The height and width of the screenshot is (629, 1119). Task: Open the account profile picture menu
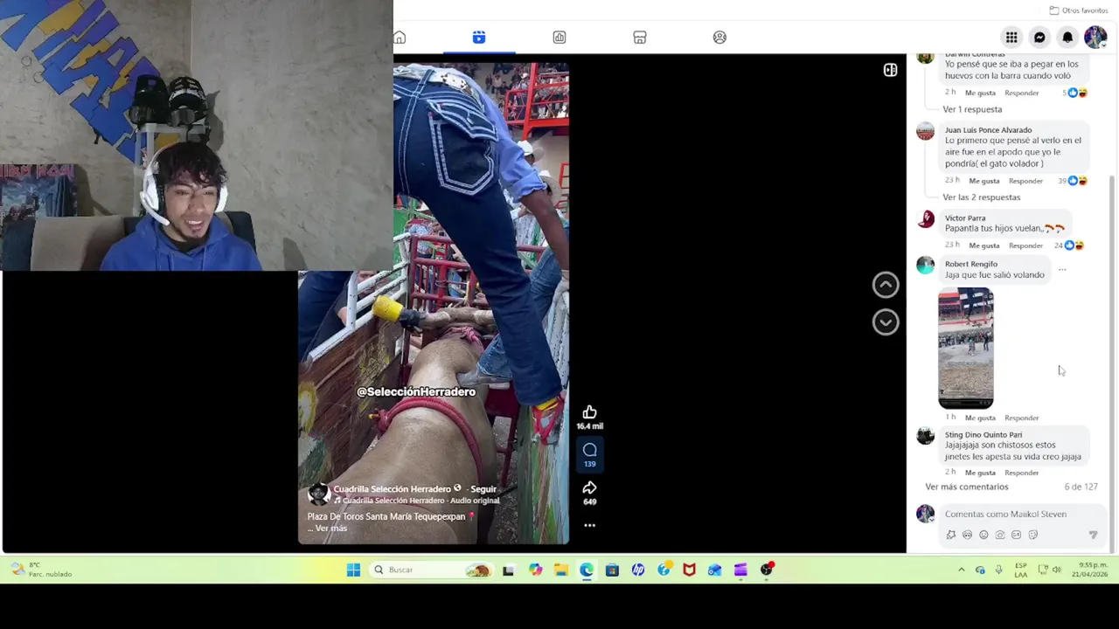click(x=1095, y=38)
